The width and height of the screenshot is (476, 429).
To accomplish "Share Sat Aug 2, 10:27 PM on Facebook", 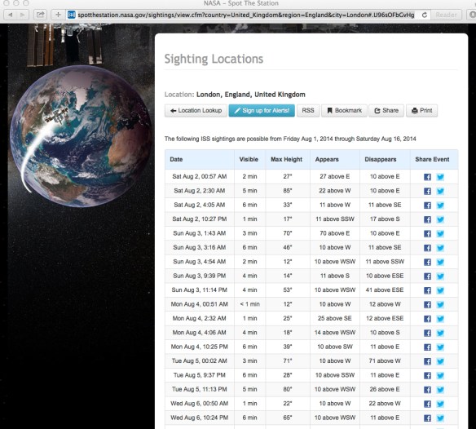I will 427,219.
